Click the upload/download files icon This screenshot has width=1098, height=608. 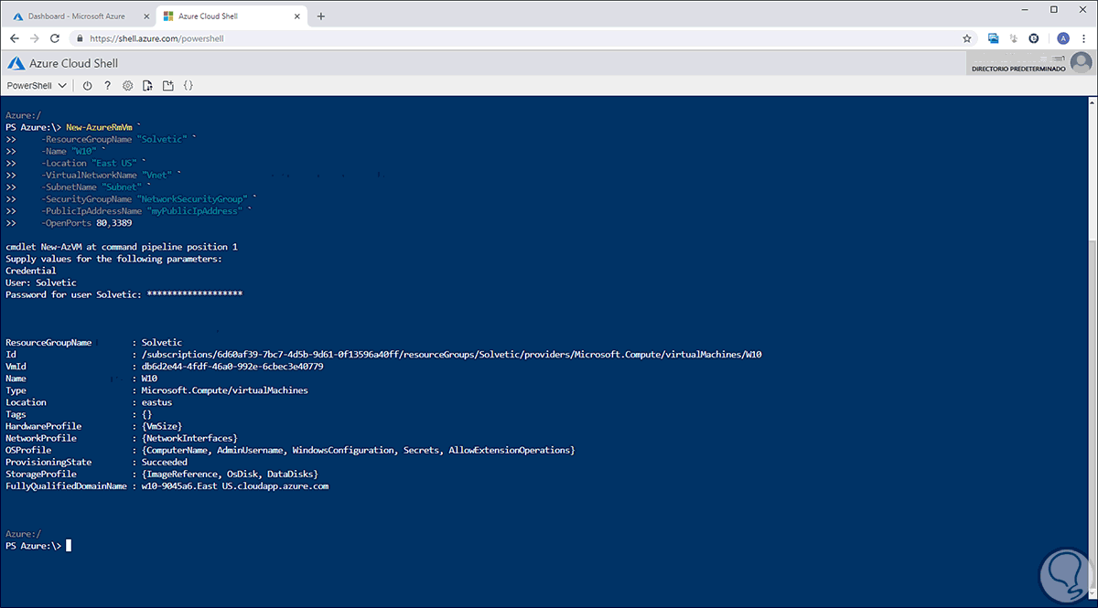[147, 86]
